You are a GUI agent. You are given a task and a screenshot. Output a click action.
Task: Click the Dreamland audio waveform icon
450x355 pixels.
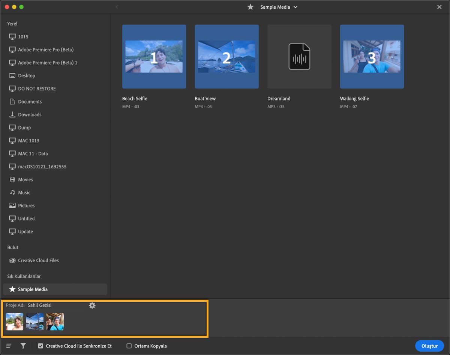299,57
